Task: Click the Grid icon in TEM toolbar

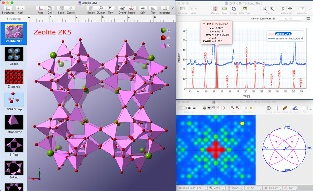Action: pos(305,108)
